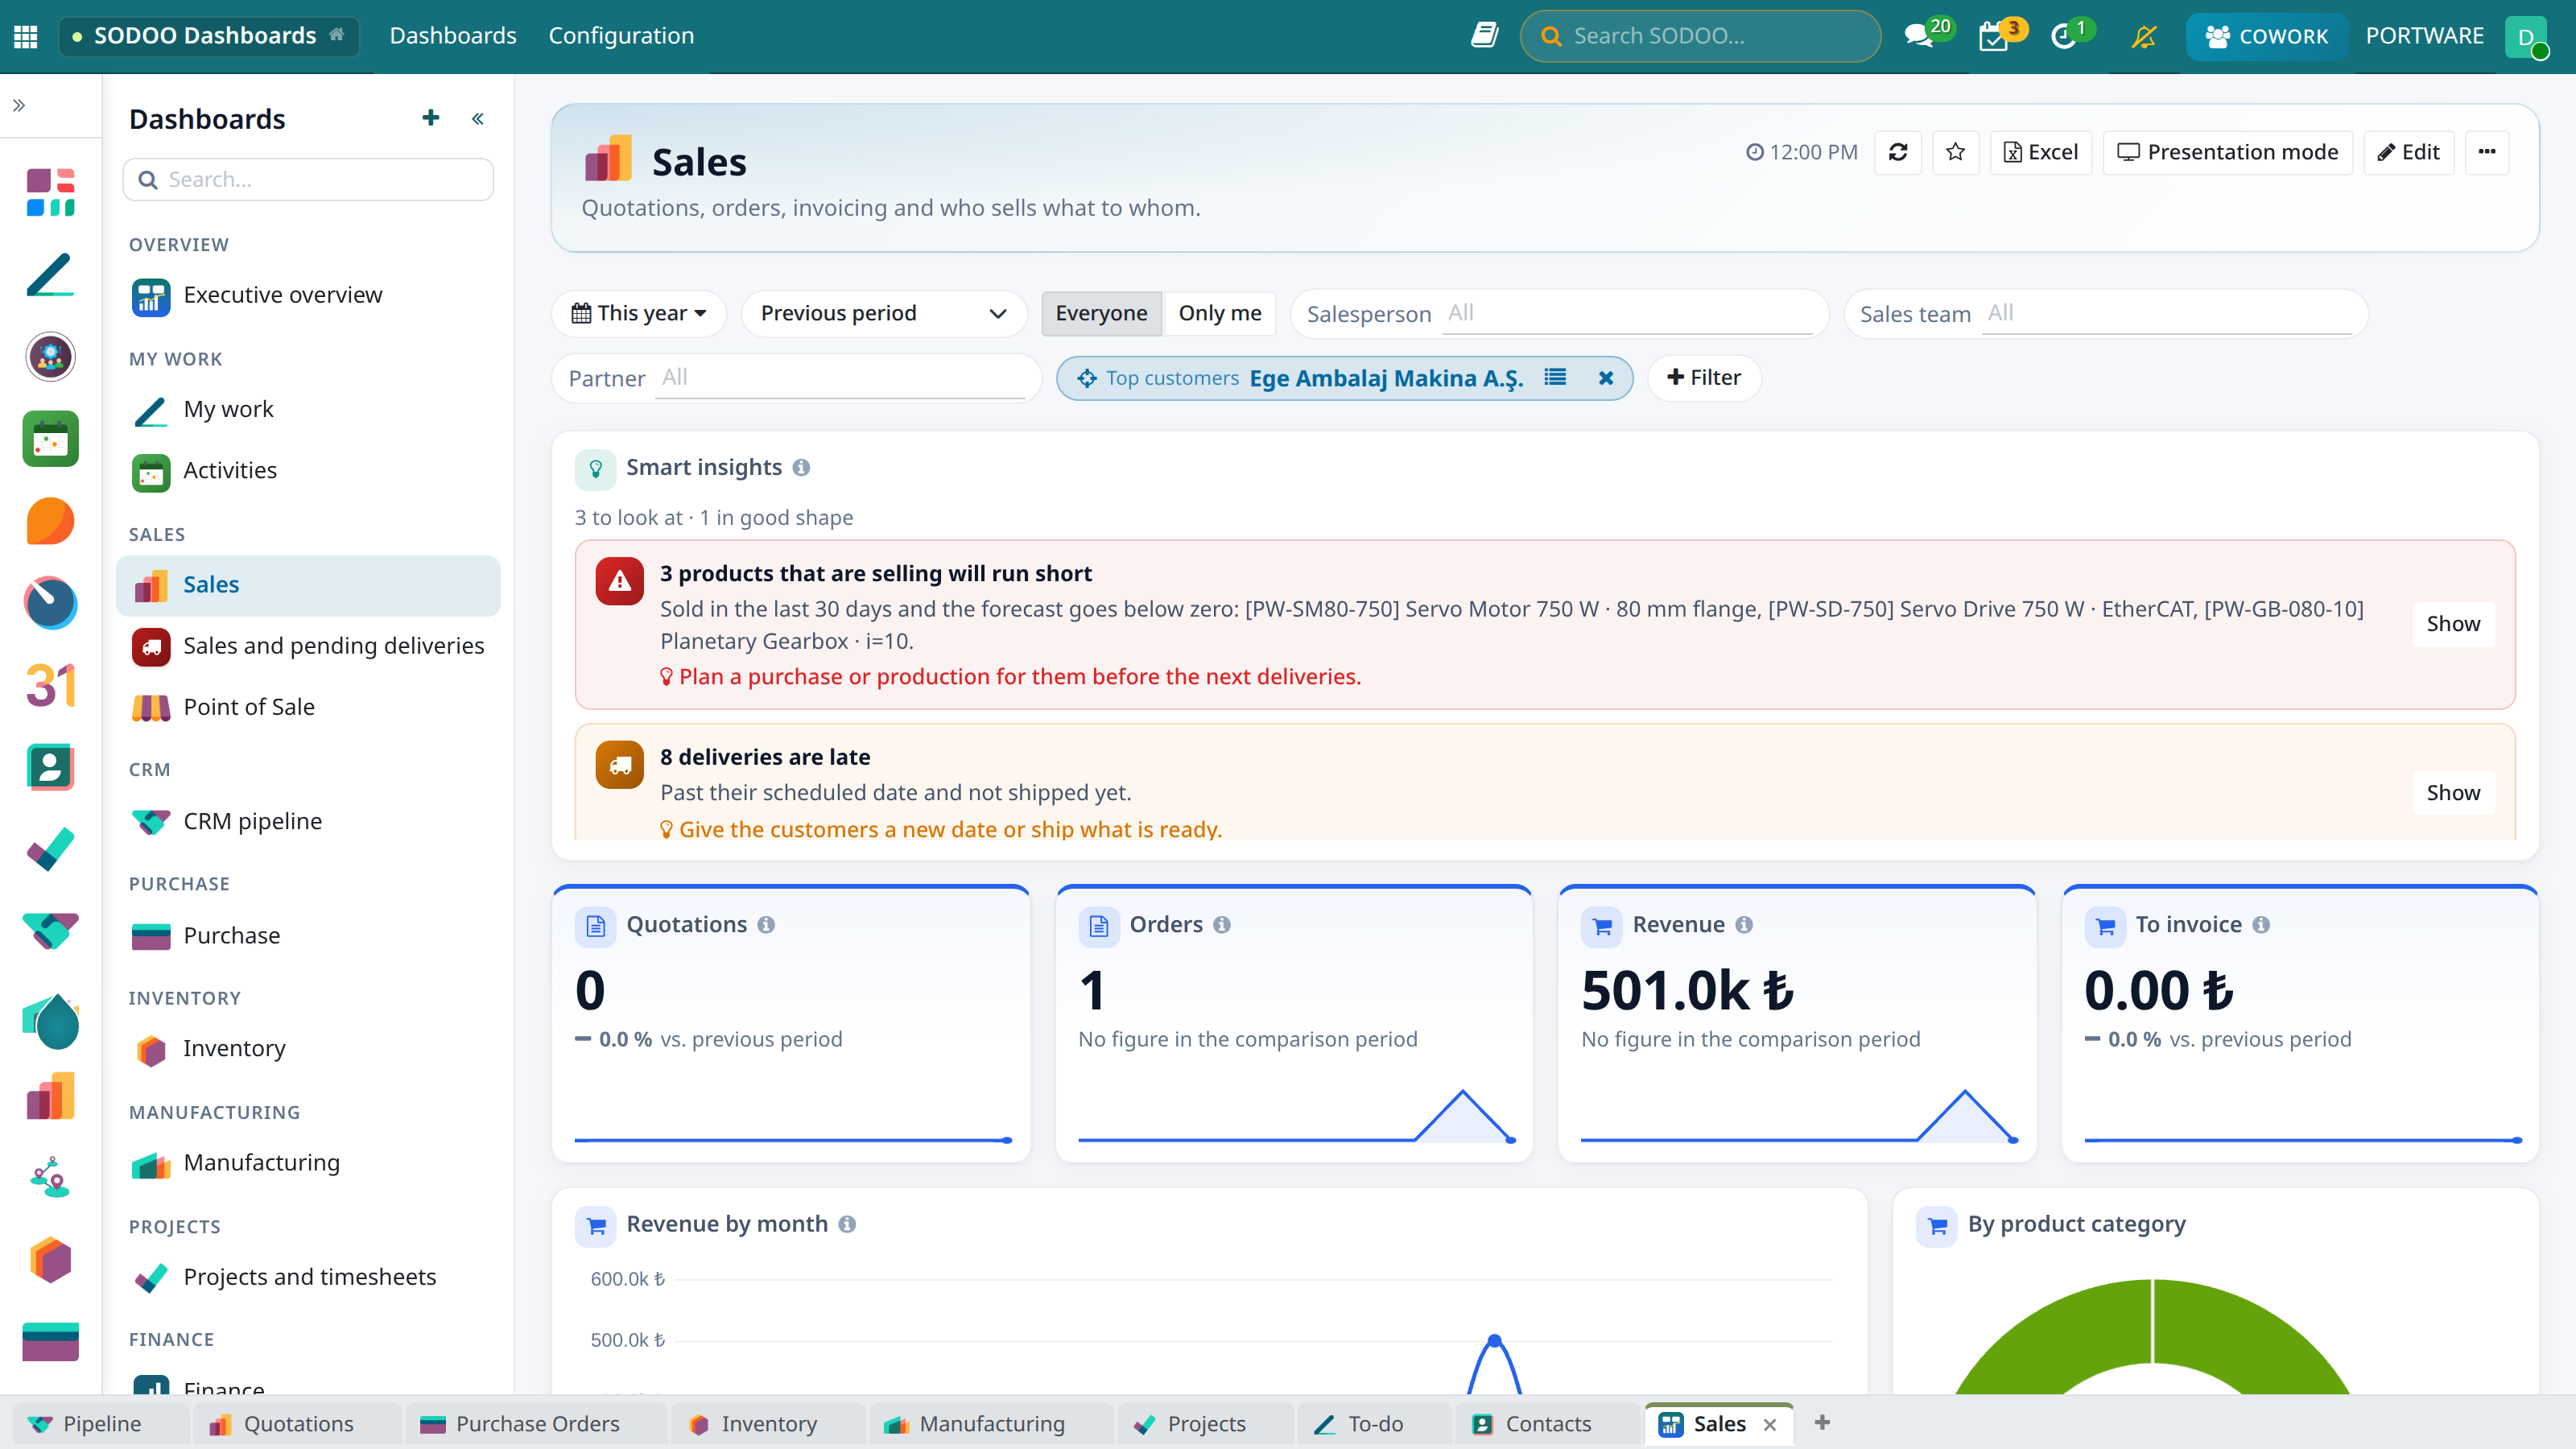The height and width of the screenshot is (1449, 2576).
Task: Open the Previous period comparison dropdown
Action: pyautogui.click(x=884, y=313)
